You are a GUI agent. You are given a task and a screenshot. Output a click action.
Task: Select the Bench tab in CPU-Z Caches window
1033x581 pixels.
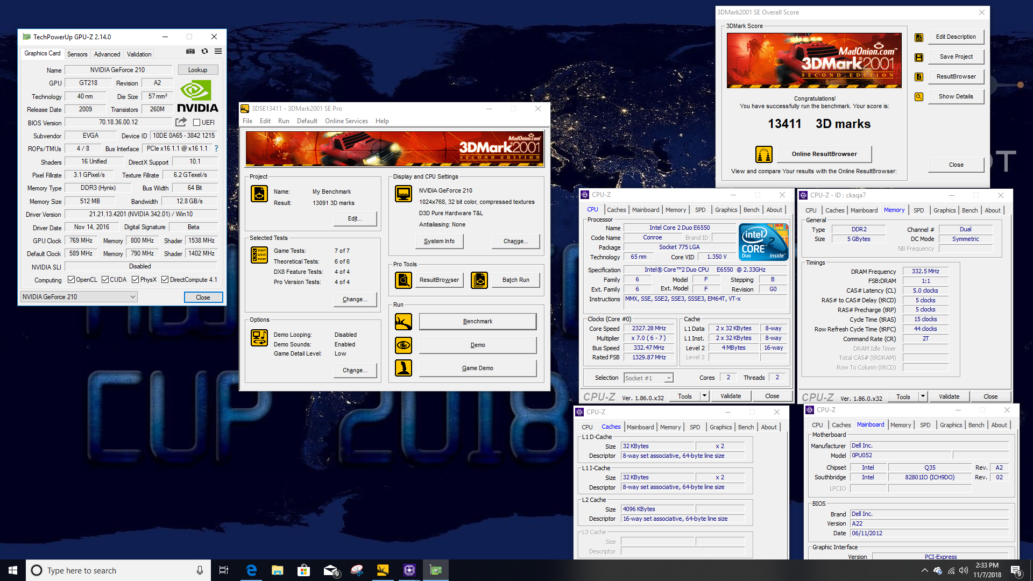coord(746,427)
